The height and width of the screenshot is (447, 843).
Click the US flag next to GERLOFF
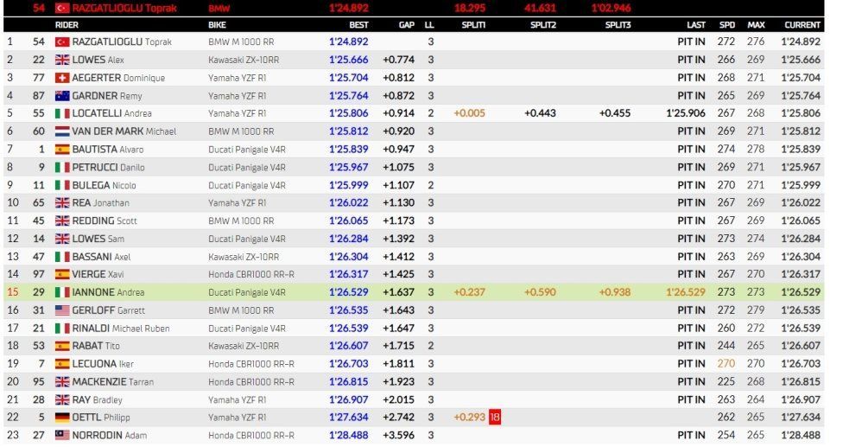(x=62, y=310)
